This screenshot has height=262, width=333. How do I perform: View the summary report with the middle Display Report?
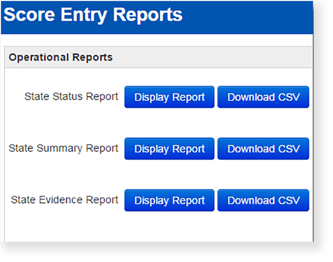tap(169, 149)
